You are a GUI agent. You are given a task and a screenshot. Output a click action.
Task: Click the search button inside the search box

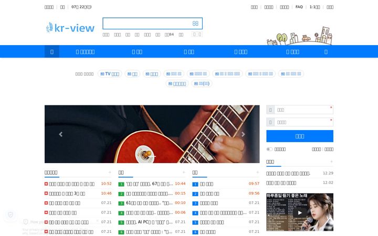click(x=195, y=24)
